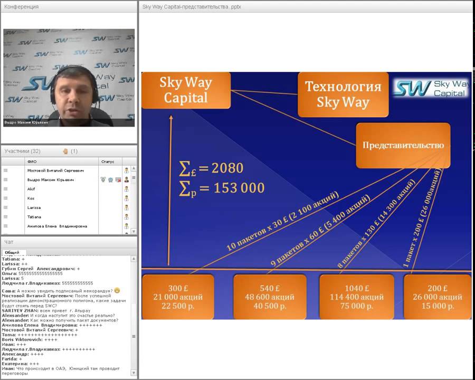Click the 1040 £ package box on slide
The width and height of the screenshot is (475, 380).
pyautogui.click(x=357, y=297)
